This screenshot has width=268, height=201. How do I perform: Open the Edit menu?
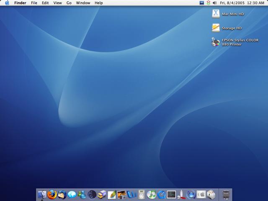point(45,3)
